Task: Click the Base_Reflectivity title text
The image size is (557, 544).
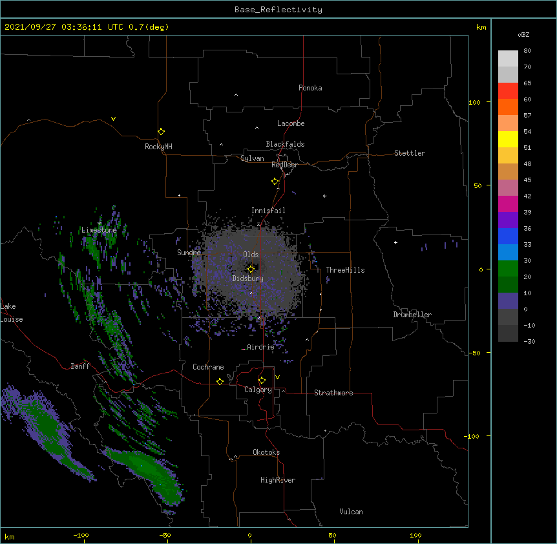Action: click(x=278, y=10)
